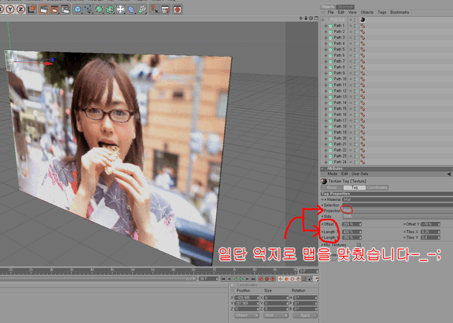
Task: Go back with the Attributes arrow
Action: tap(448, 174)
